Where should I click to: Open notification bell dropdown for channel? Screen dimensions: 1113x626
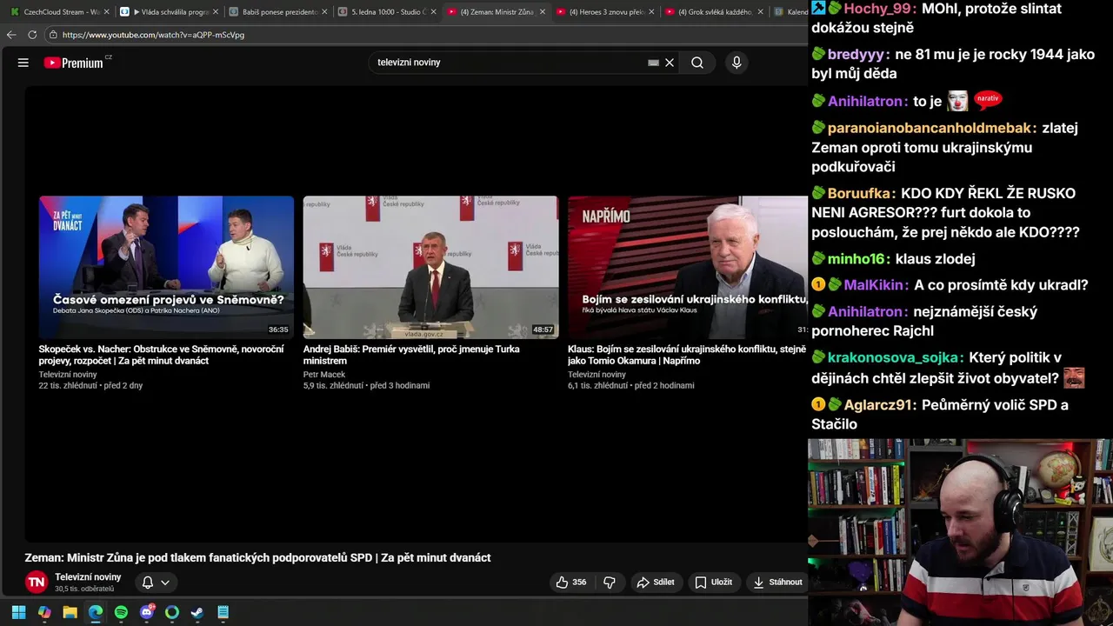pos(156,583)
